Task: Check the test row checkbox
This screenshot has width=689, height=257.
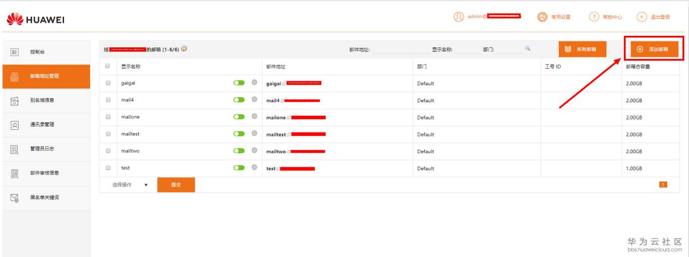Action: (x=107, y=168)
